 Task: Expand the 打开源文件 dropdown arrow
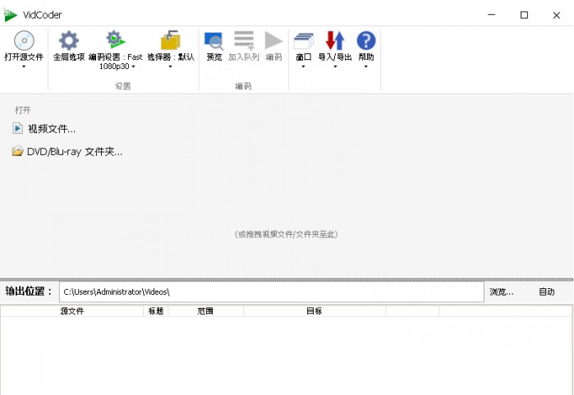pos(24,67)
